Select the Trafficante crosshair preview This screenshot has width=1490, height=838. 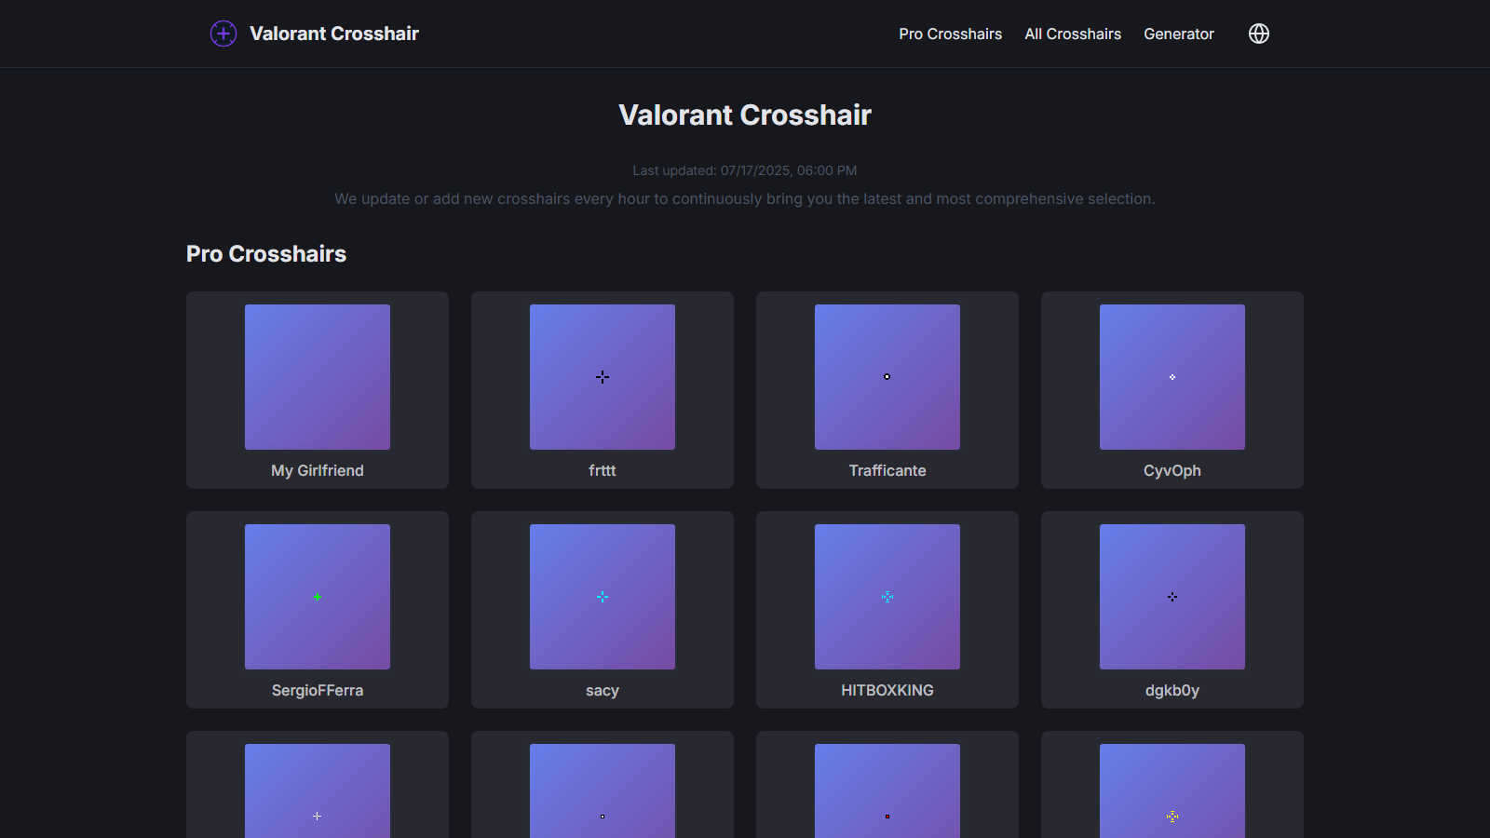(887, 377)
